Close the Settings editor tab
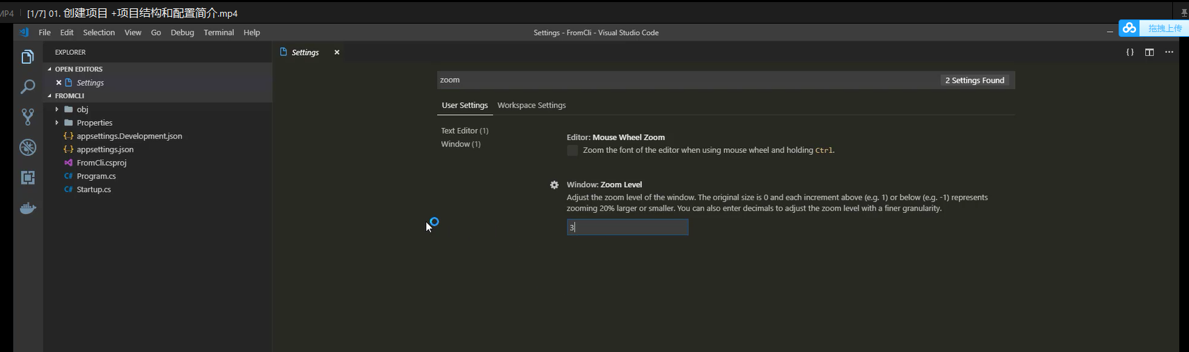This screenshot has height=352, width=1189. (x=337, y=52)
